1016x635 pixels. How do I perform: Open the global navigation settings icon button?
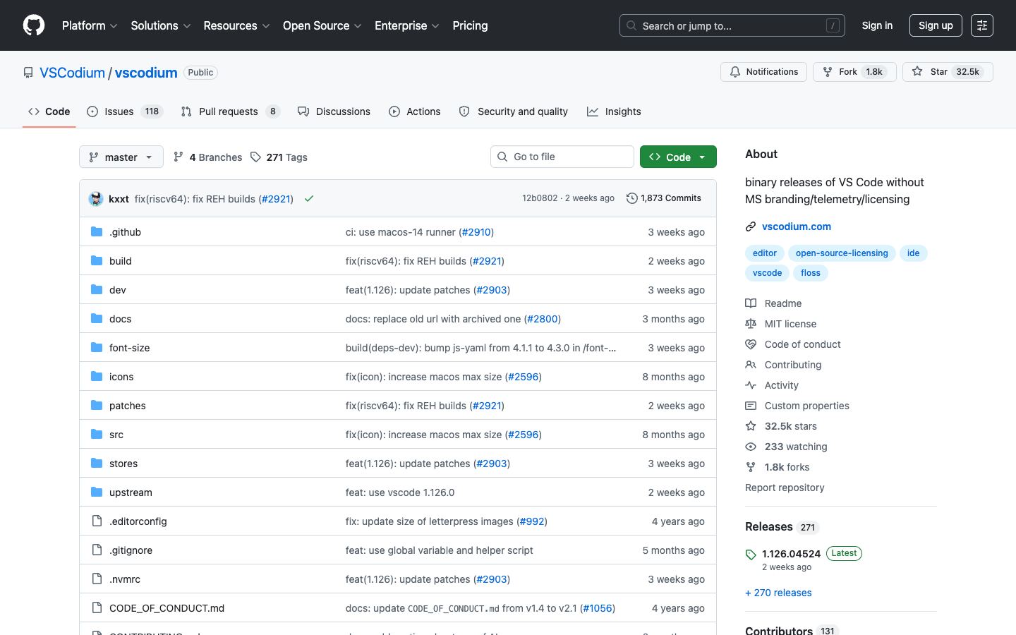(982, 25)
